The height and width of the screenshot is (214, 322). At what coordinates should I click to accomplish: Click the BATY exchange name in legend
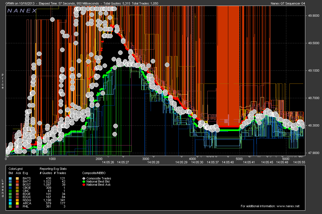27,181
